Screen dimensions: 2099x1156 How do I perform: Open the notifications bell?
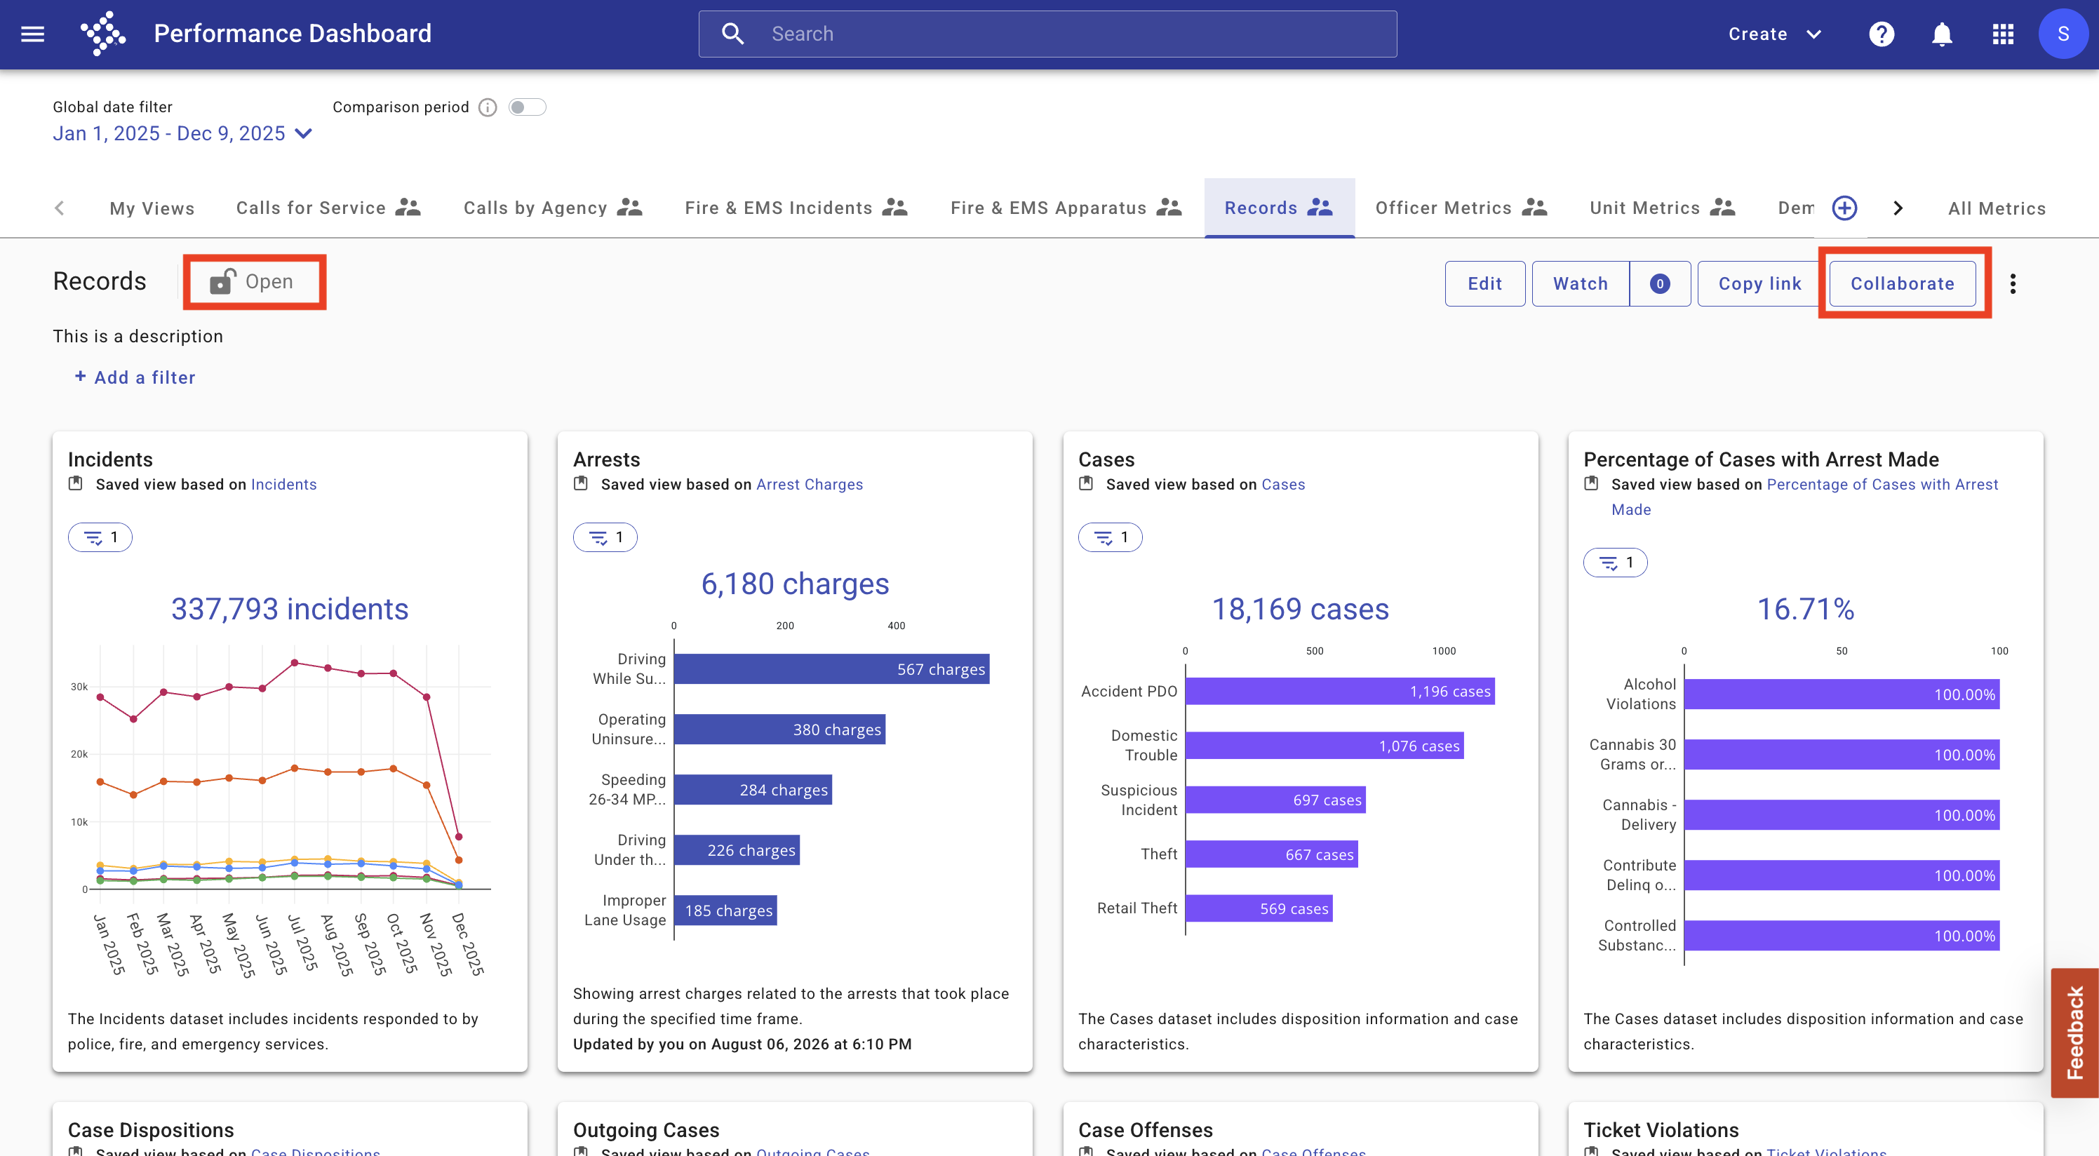(1943, 34)
